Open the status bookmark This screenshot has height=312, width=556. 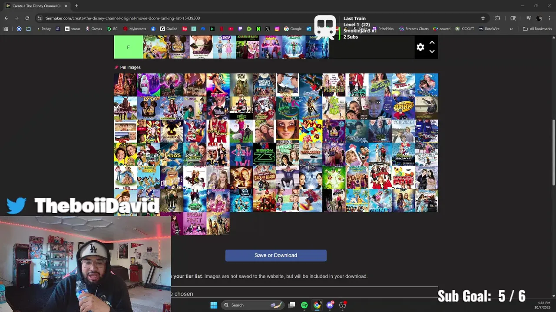point(73,29)
